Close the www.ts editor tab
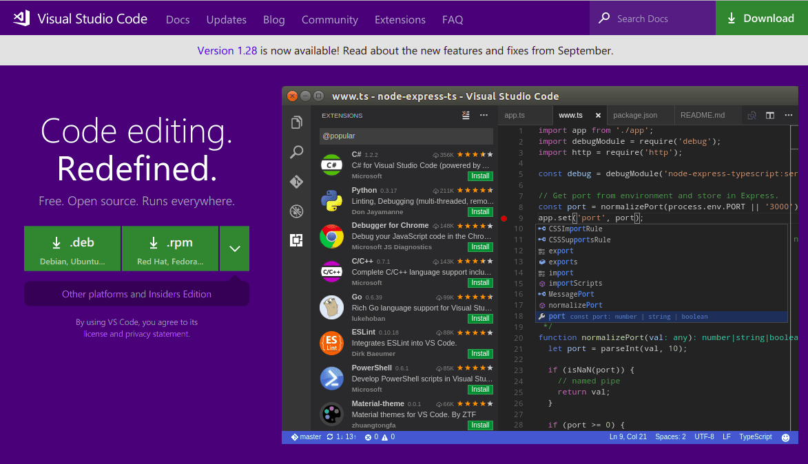The image size is (808, 464). (598, 116)
